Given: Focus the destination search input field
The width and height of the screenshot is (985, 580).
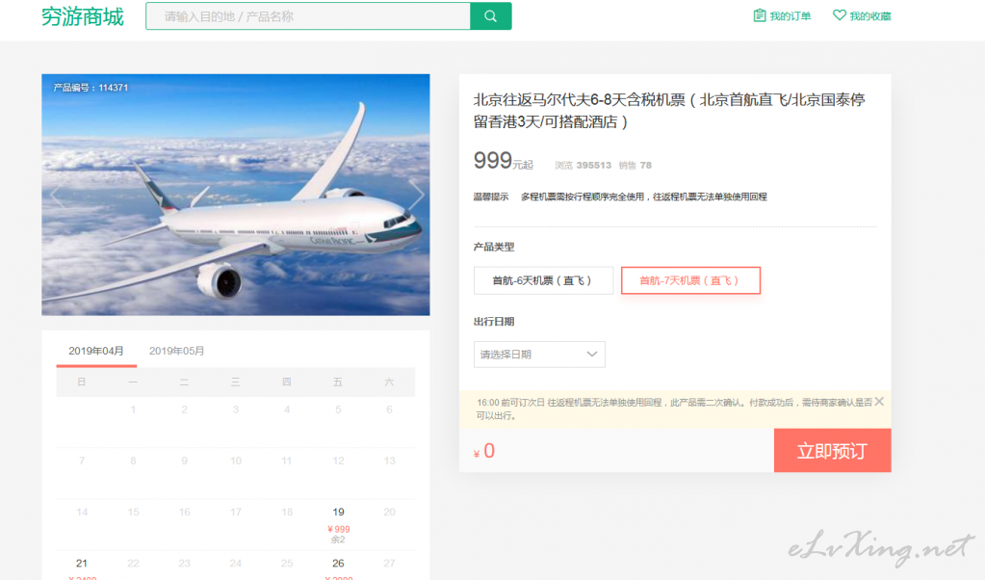Looking at the screenshot, I should (308, 16).
